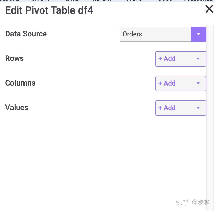Open the DOCS toolbar icon
Image resolution: width=215 pixels, height=211 pixels.
pyautogui.click(x=165, y=1)
